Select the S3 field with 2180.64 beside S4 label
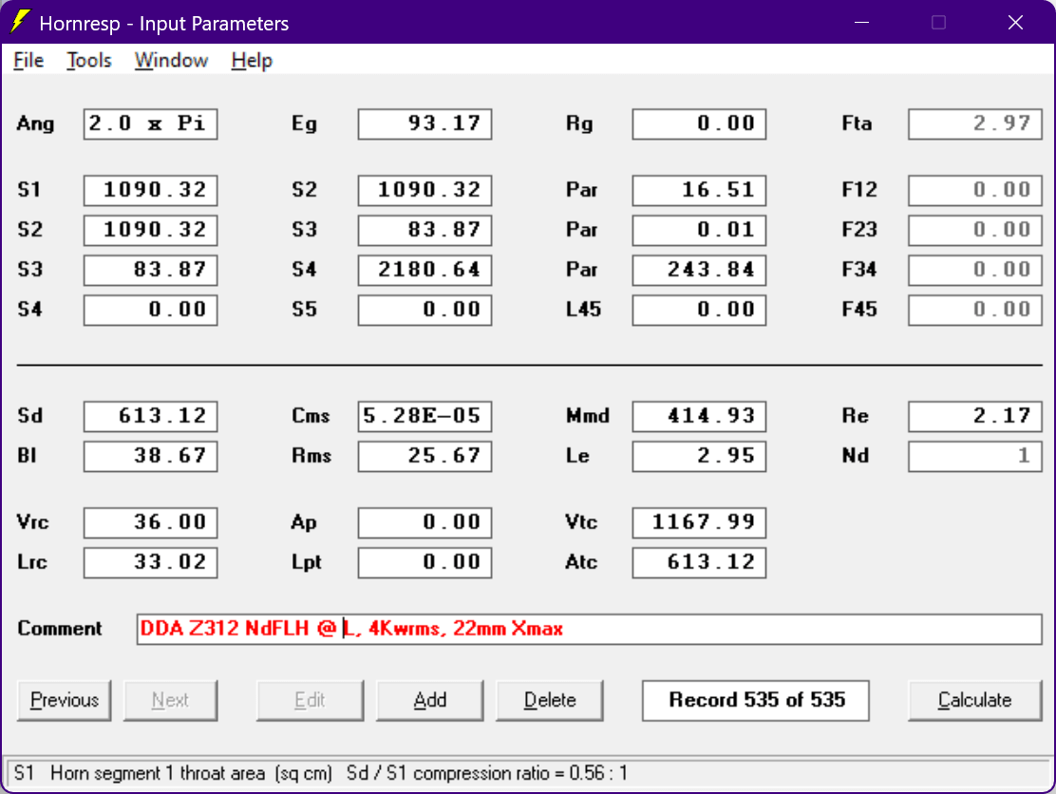 pos(424,270)
